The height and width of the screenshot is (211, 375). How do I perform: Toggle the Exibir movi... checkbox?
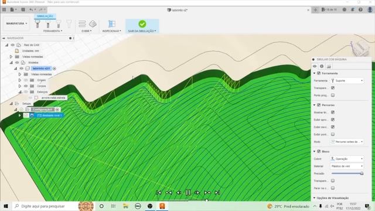tap(333, 127)
